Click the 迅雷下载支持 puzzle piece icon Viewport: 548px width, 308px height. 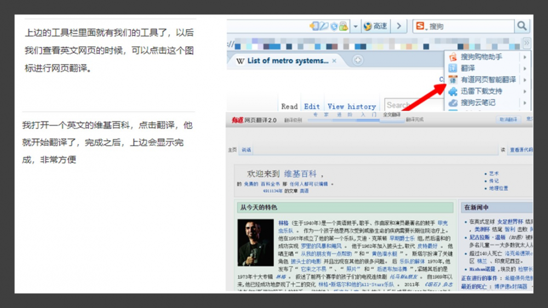click(x=453, y=92)
